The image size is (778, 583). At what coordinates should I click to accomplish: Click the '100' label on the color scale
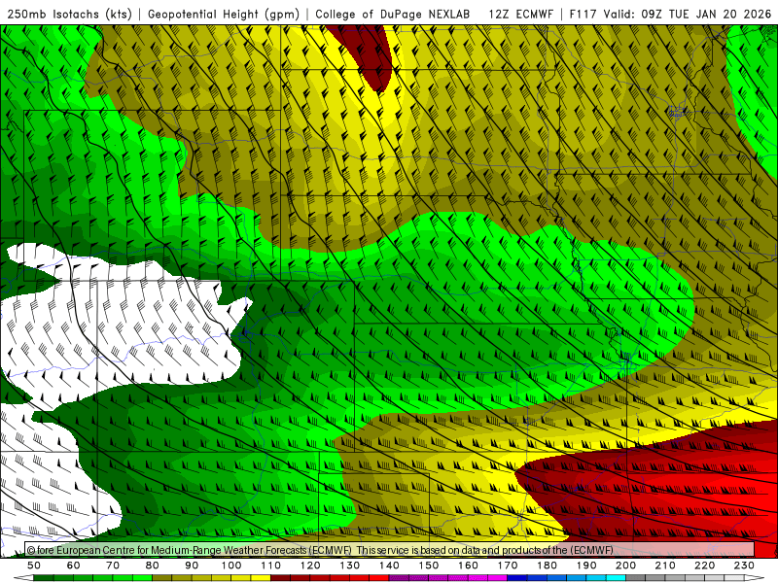pyautogui.click(x=231, y=566)
